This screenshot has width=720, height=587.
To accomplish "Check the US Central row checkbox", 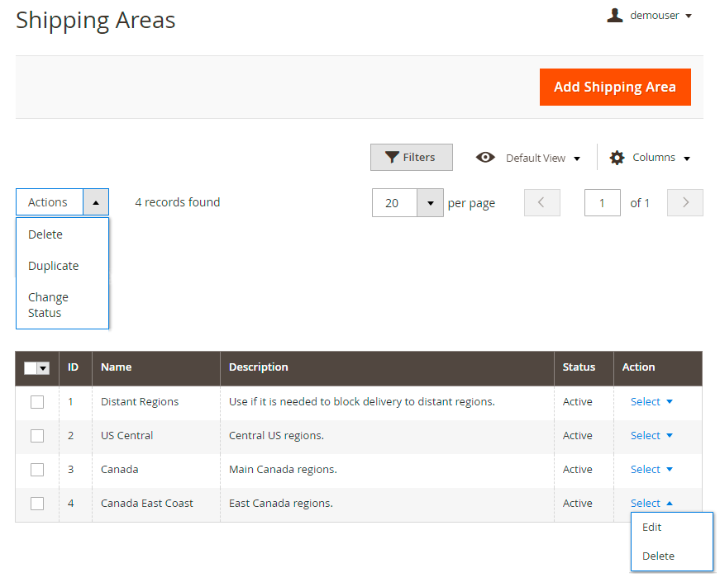I will [x=37, y=436].
